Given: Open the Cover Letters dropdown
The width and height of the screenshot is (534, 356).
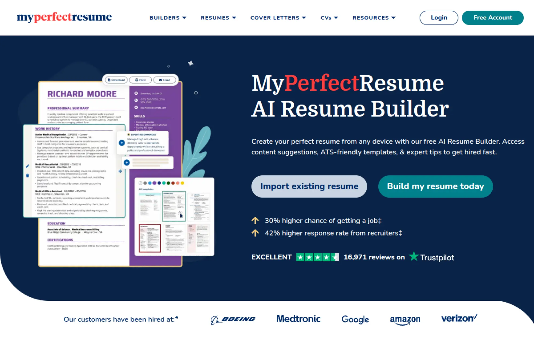Looking at the screenshot, I should (x=278, y=18).
